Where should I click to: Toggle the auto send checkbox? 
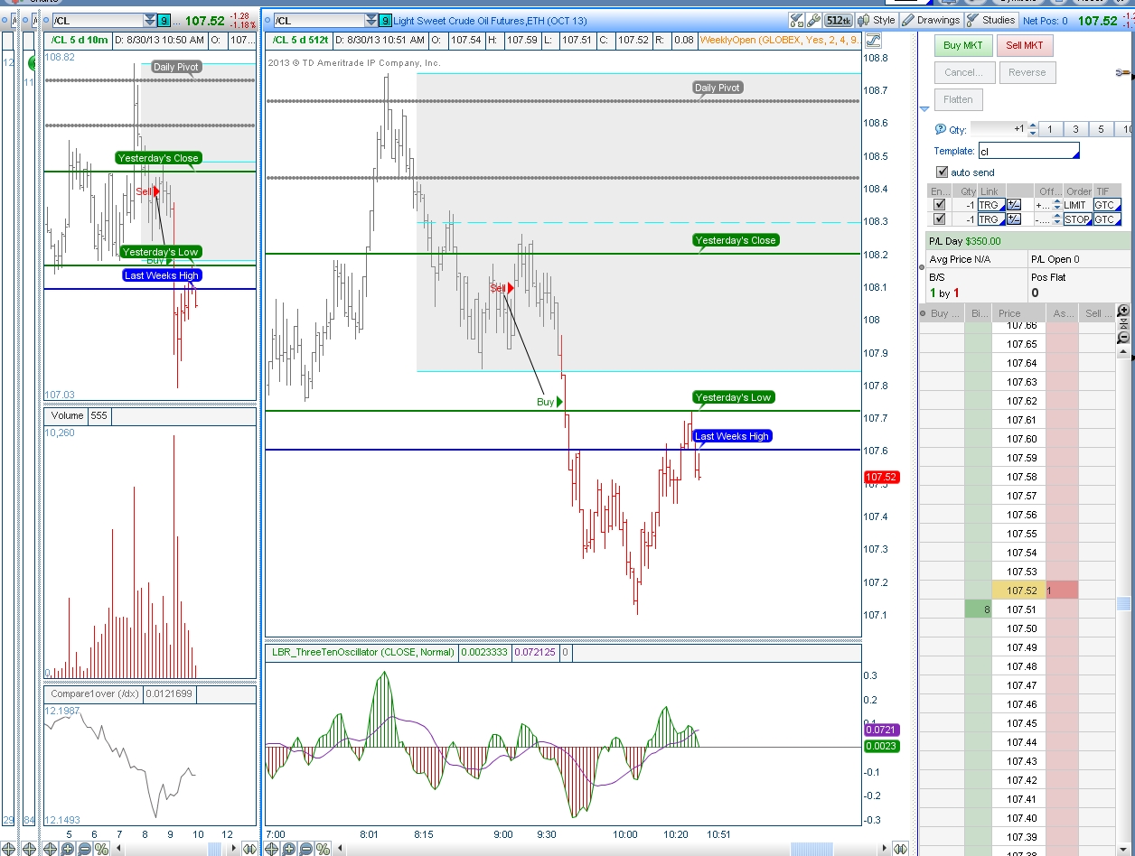click(943, 172)
